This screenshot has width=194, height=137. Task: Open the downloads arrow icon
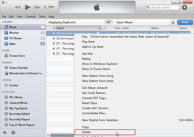click(x=185, y=7)
